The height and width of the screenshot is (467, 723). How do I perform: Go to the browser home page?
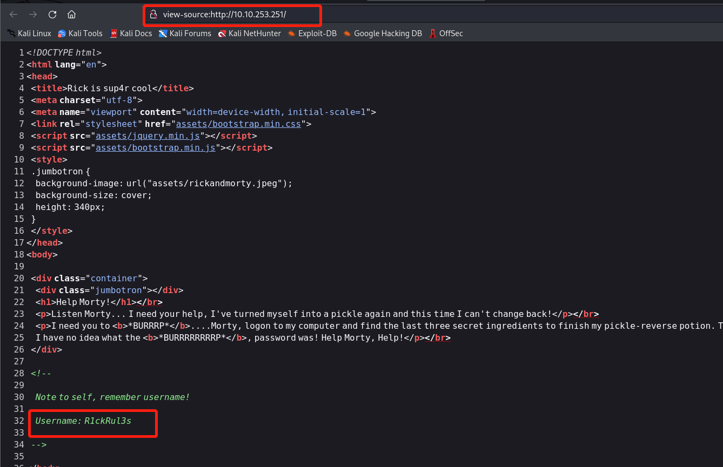pos(71,15)
